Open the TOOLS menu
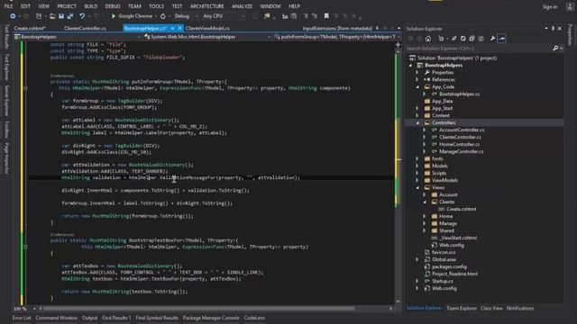 pos(156,6)
